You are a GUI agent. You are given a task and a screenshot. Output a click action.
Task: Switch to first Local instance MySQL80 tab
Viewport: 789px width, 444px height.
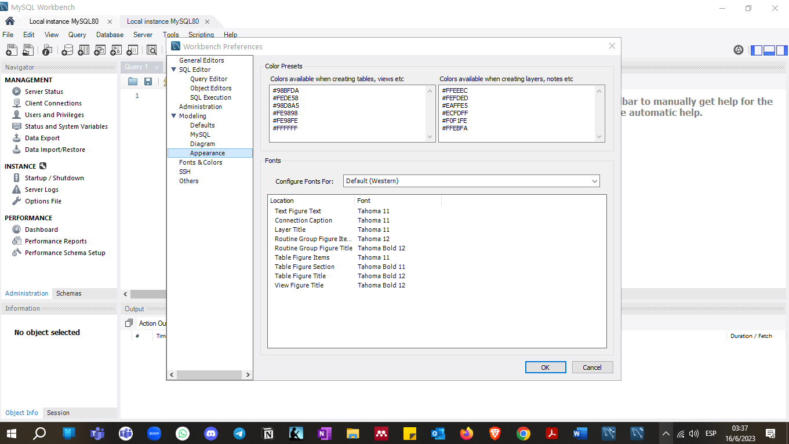click(64, 21)
